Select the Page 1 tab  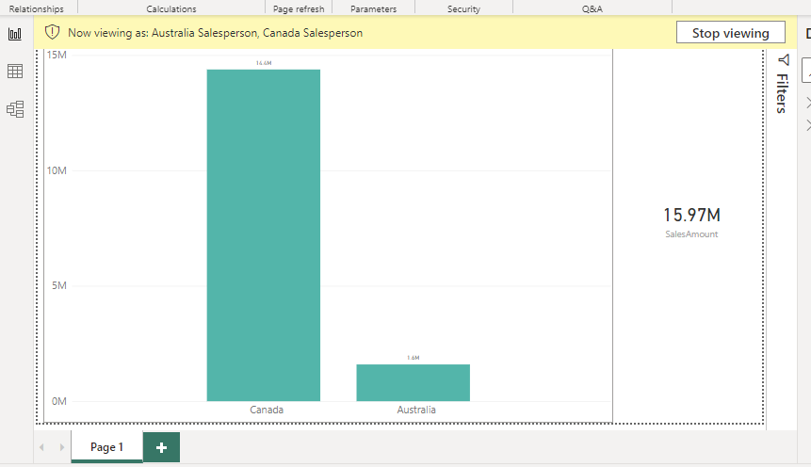106,447
